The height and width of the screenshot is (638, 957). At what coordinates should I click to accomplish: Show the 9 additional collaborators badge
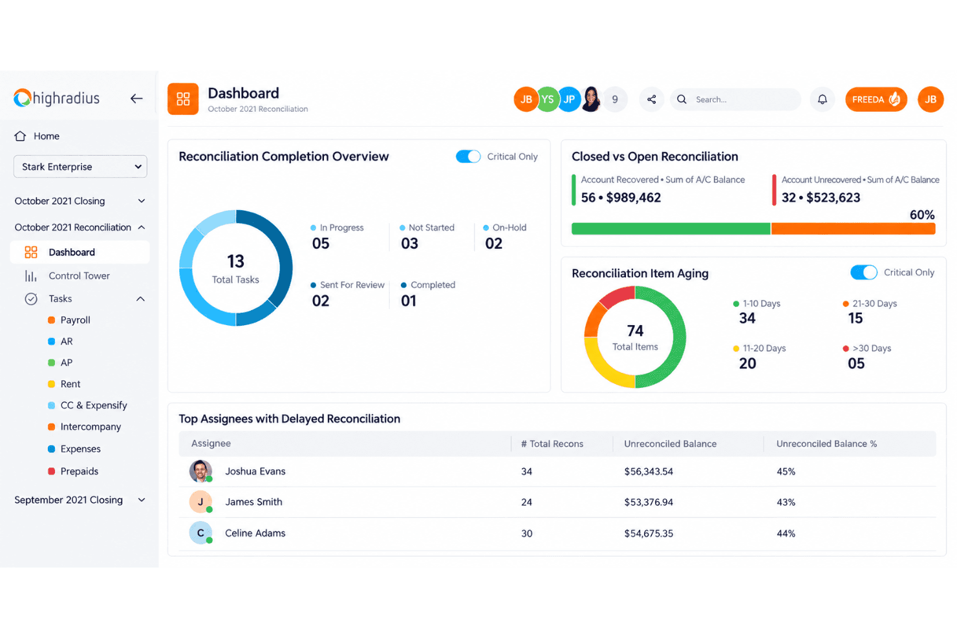coord(615,100)
